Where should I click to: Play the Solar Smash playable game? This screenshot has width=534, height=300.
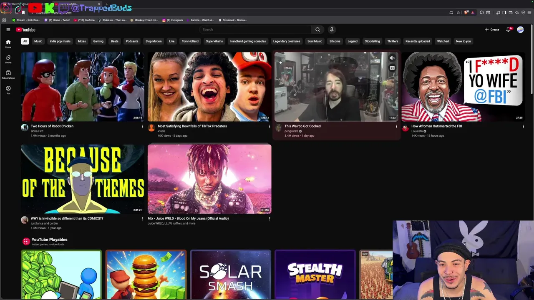click(x=231, y=275)
